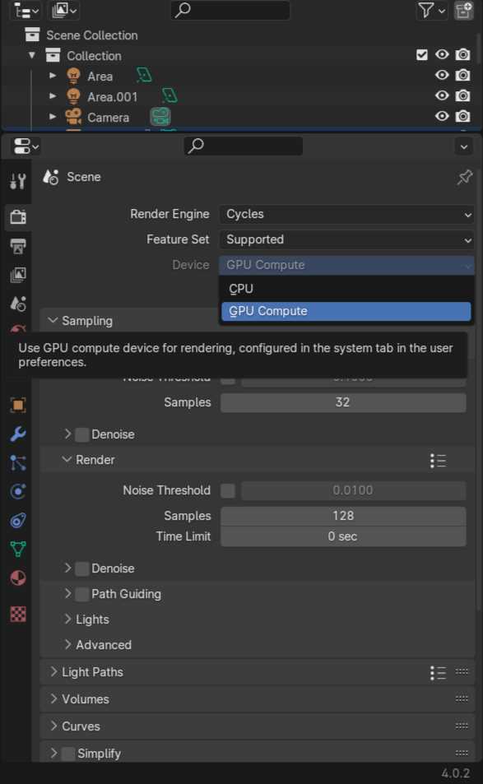Open the View Layer properties tab
This screenshot has height=784, width=483.
pyautogui.click(x=18, y=275)
